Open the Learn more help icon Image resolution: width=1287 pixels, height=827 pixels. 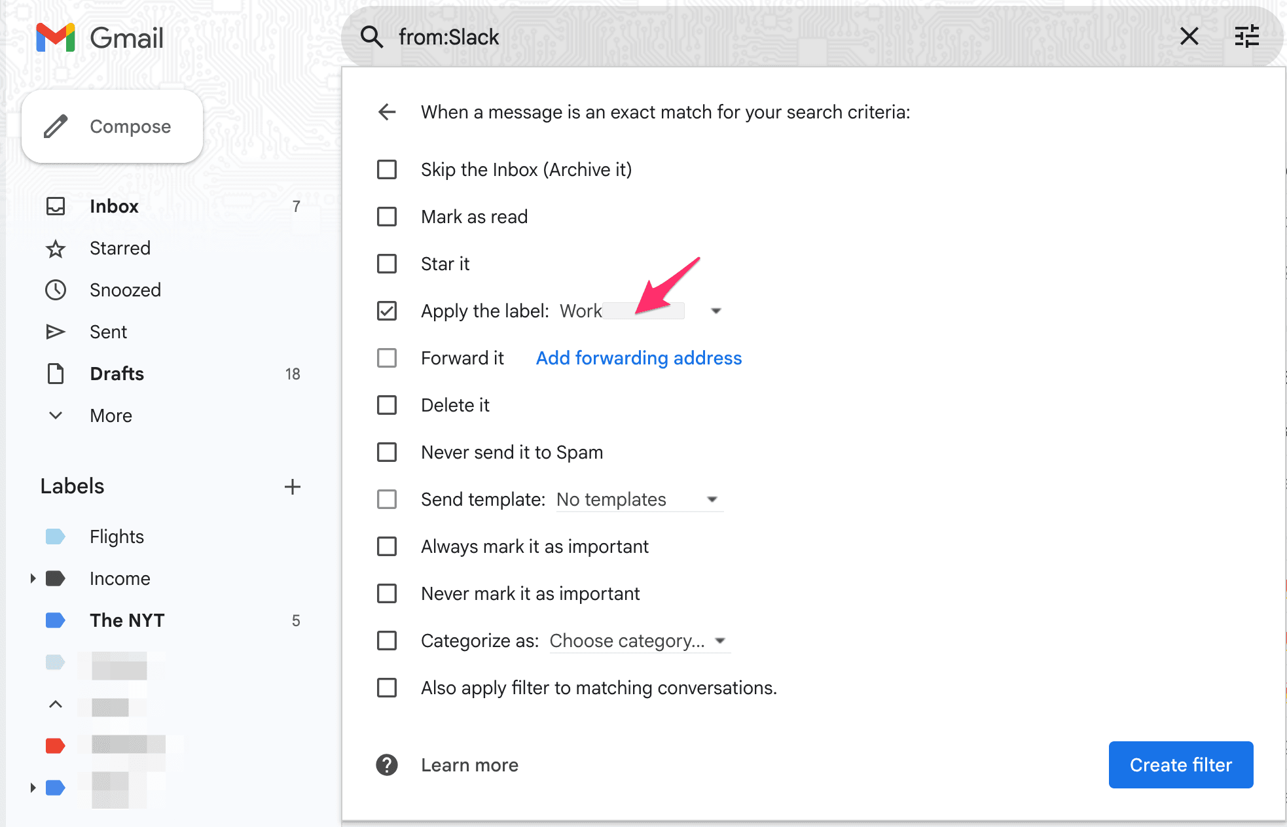click(387, 765)
